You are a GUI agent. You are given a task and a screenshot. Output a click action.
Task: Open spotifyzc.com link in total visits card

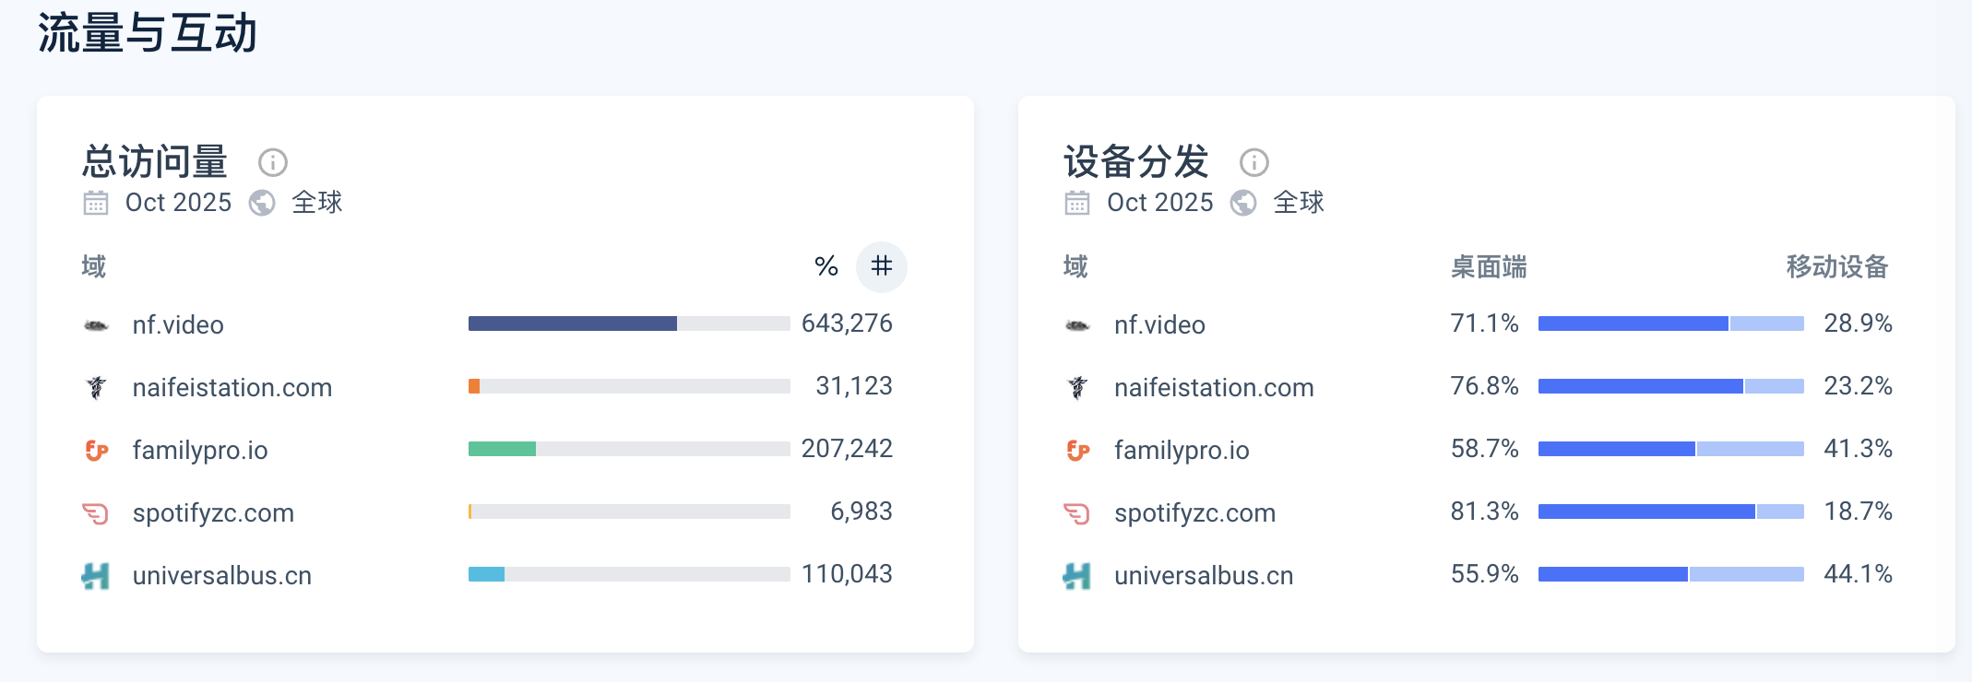[213, 512]
